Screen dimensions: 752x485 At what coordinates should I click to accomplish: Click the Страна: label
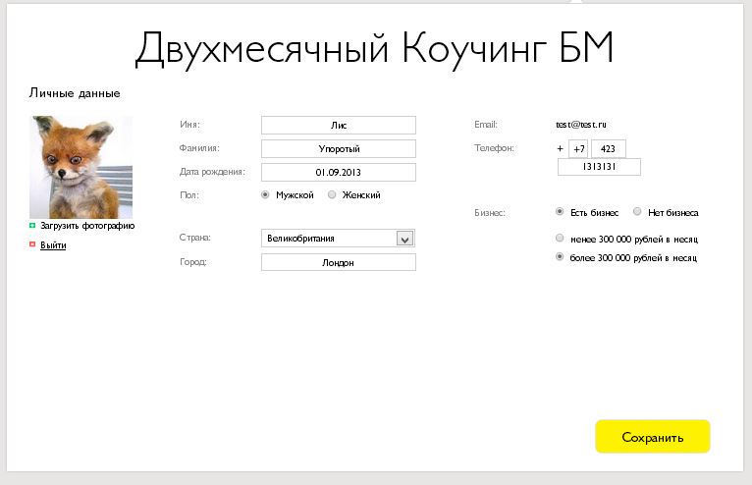(x=194, y=238)
